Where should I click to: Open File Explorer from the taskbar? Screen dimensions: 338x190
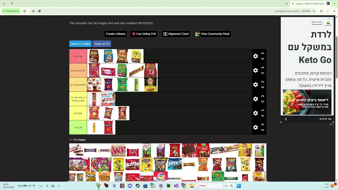pos(192,186)
